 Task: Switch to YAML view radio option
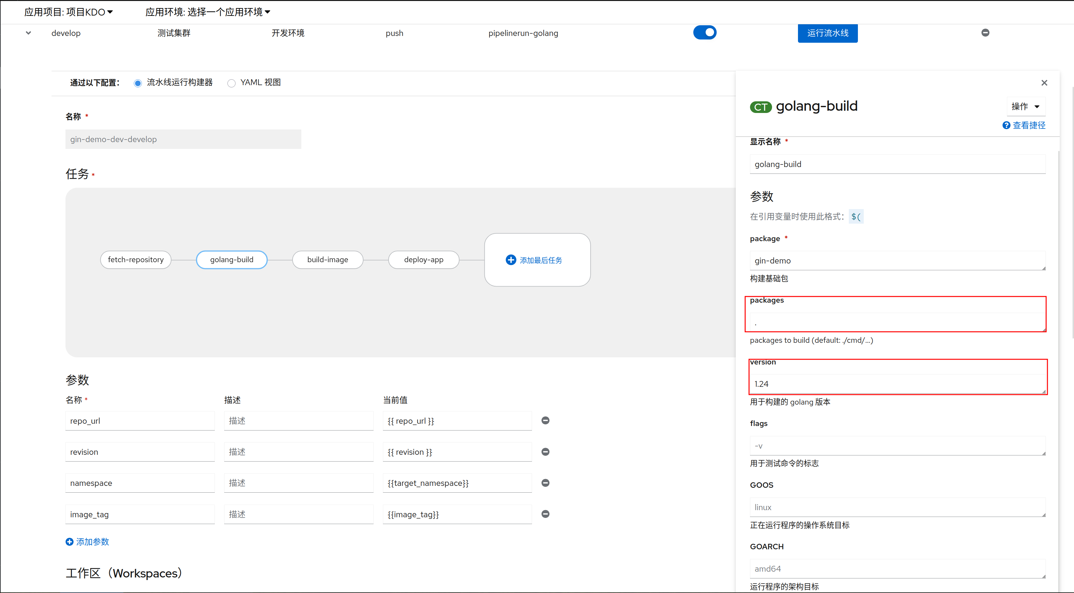coord(231,83)
